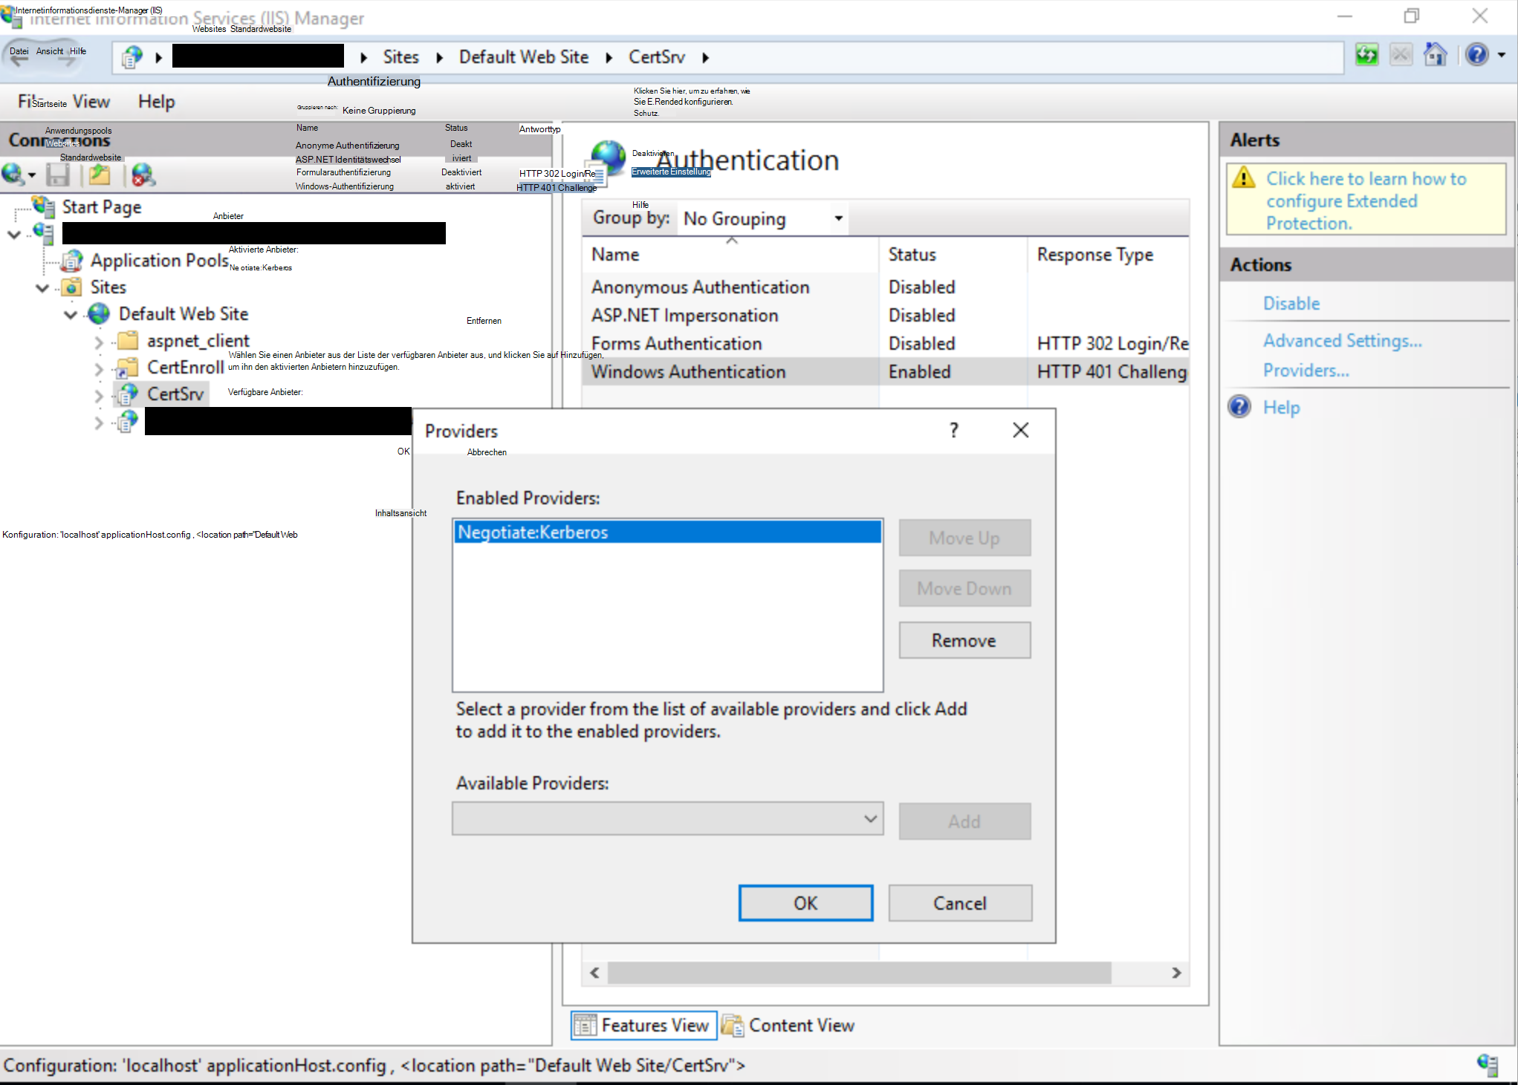Click the question mark in Providers dialog title
1518x1085 pixels.
pos(954,430)
